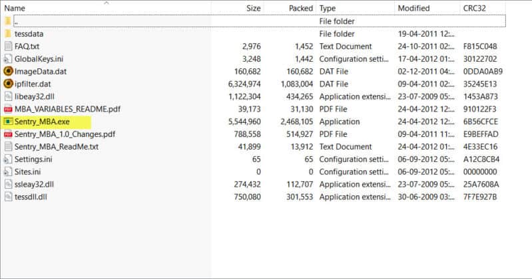
Task: Sort files by Size column header
Action: tap(253, 9)
